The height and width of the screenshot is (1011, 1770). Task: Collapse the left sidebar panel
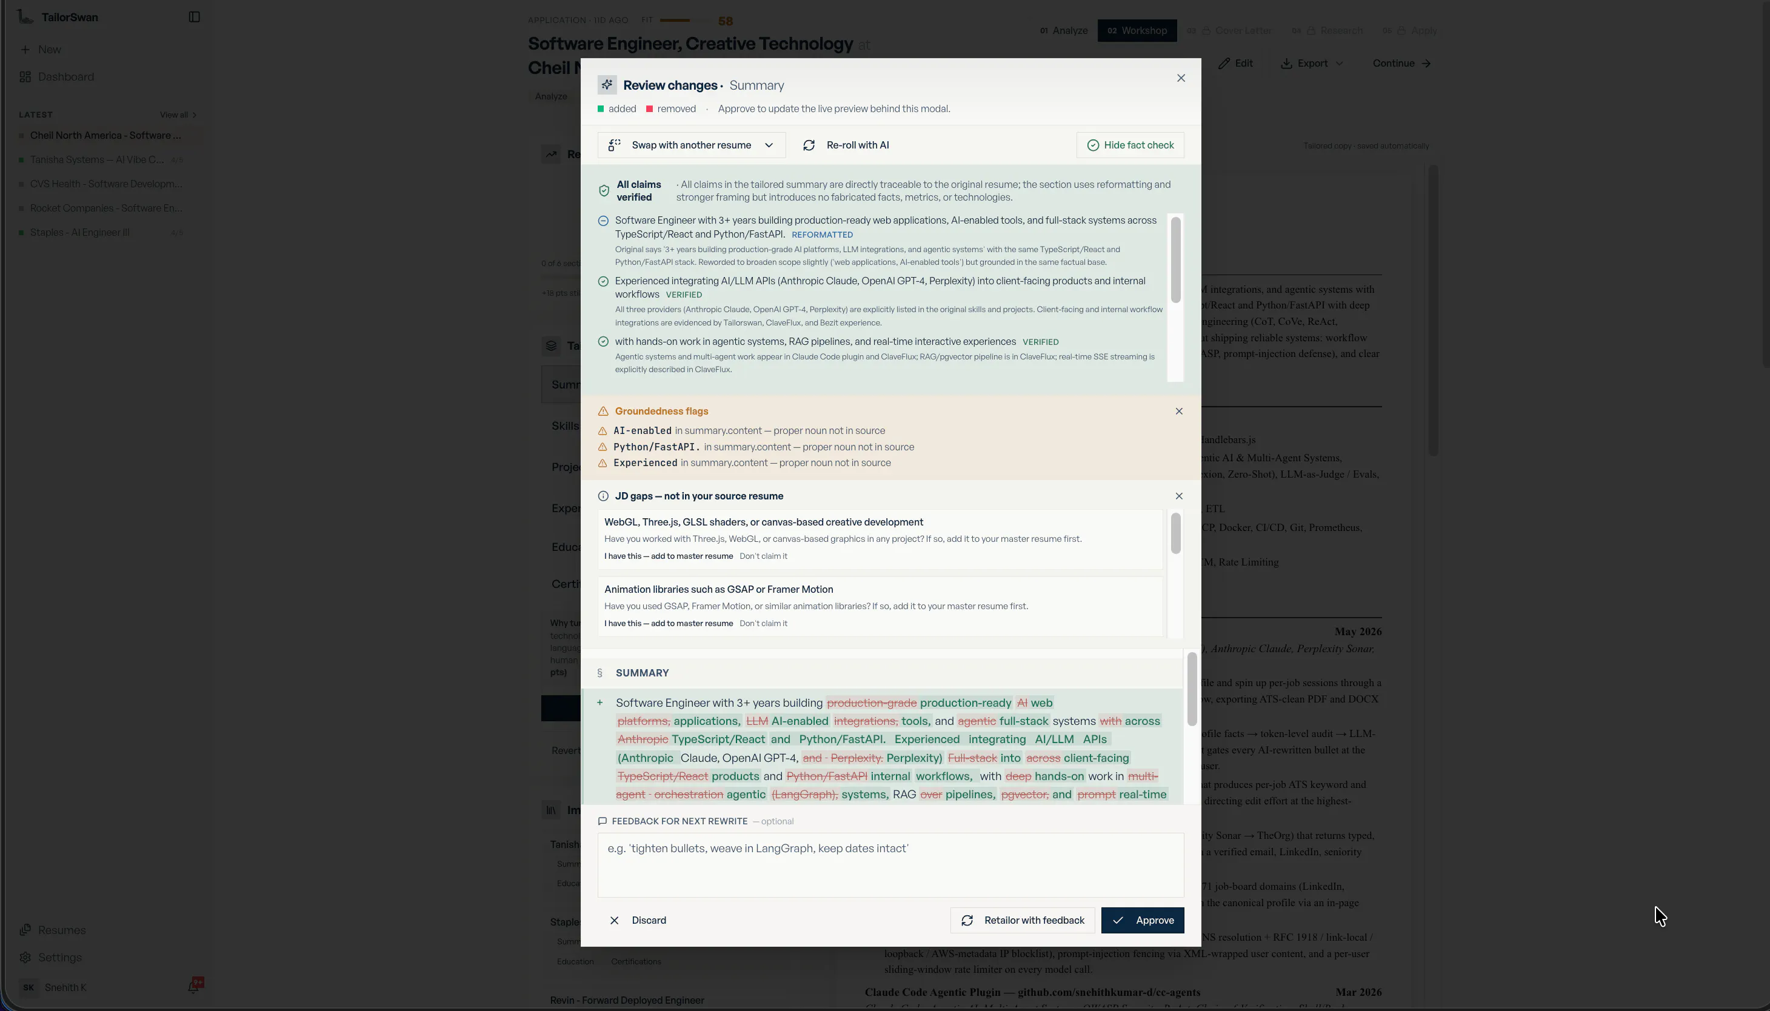pyautogui.click(x=195, y=16)
